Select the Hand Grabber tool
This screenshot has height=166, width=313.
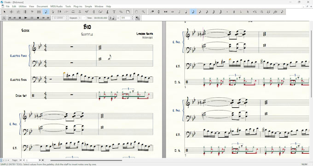[136, 12]
